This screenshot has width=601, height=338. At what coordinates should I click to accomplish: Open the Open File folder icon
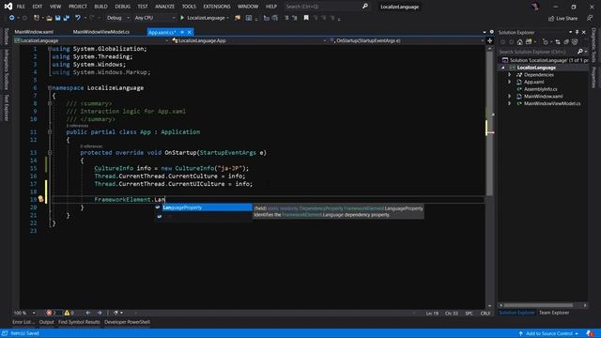pos(49,18)
